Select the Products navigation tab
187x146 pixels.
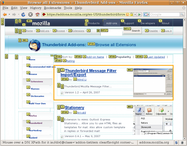(x=94, y=23)
